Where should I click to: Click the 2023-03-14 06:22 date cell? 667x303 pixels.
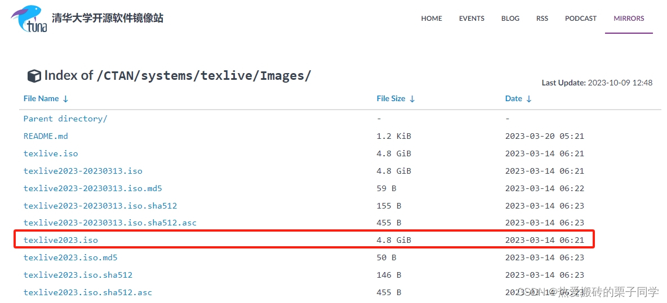coord(545,188)
